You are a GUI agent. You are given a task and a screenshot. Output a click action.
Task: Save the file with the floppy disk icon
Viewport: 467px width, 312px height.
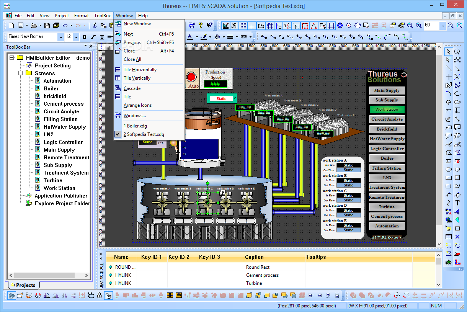[47, 26]
